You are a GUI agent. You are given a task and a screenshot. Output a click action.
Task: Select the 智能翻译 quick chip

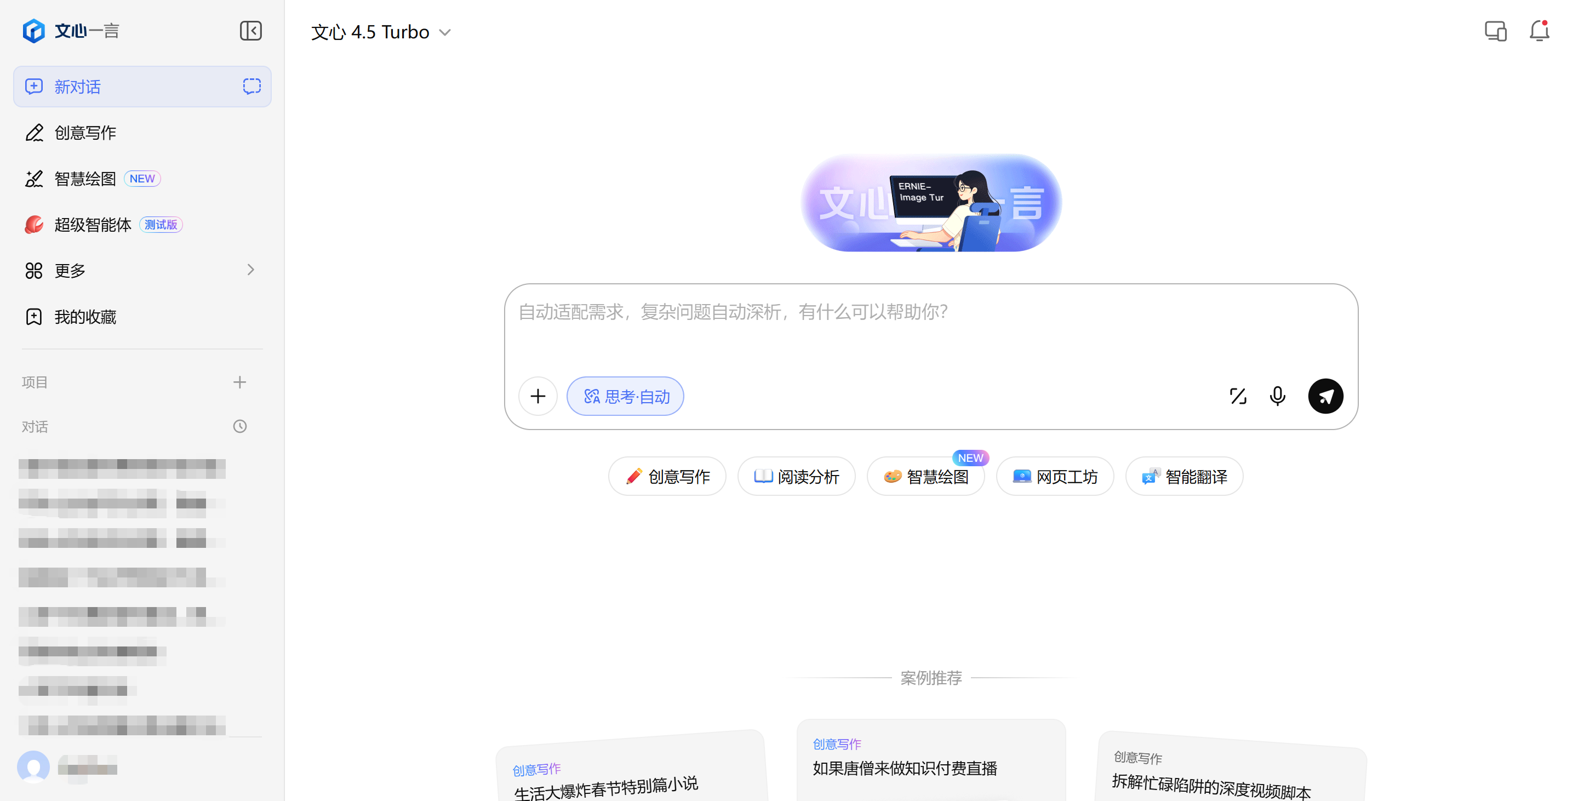coord(1184,477)
